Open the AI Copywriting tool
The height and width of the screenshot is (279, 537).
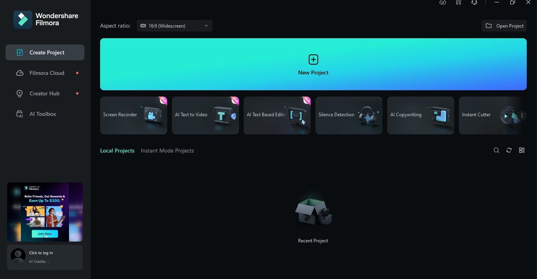tap(421, 115)
